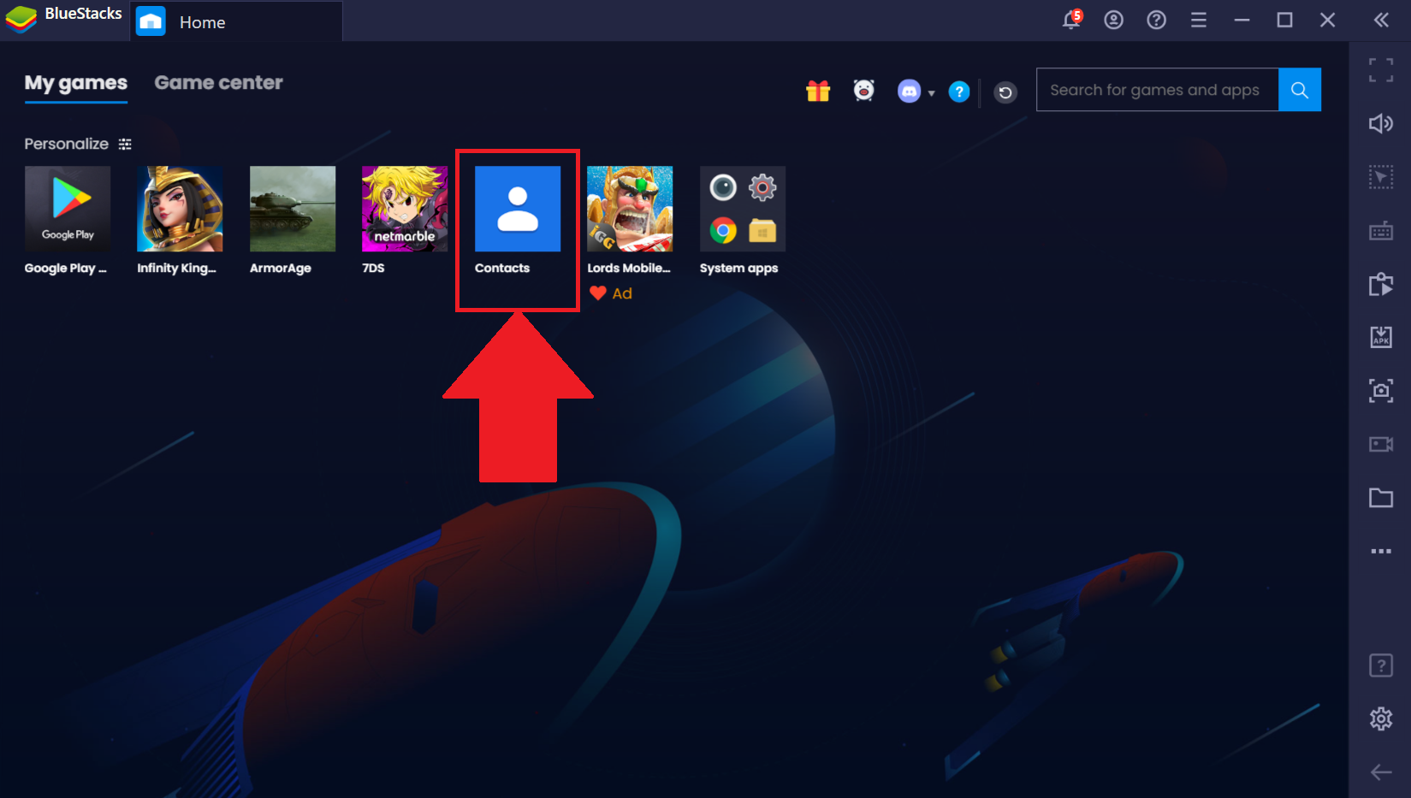This screenshot has height=798, width=1411.
Task: Open the hamburger menu in title bar
Action: (x=1199, y=20)
